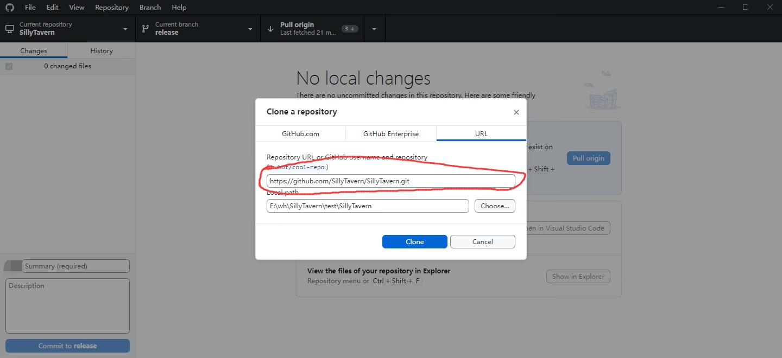This screenshot has width=782, height=358.
Task: Toggle the select-all changed files checkbox
Action: [x=9, y=66]
